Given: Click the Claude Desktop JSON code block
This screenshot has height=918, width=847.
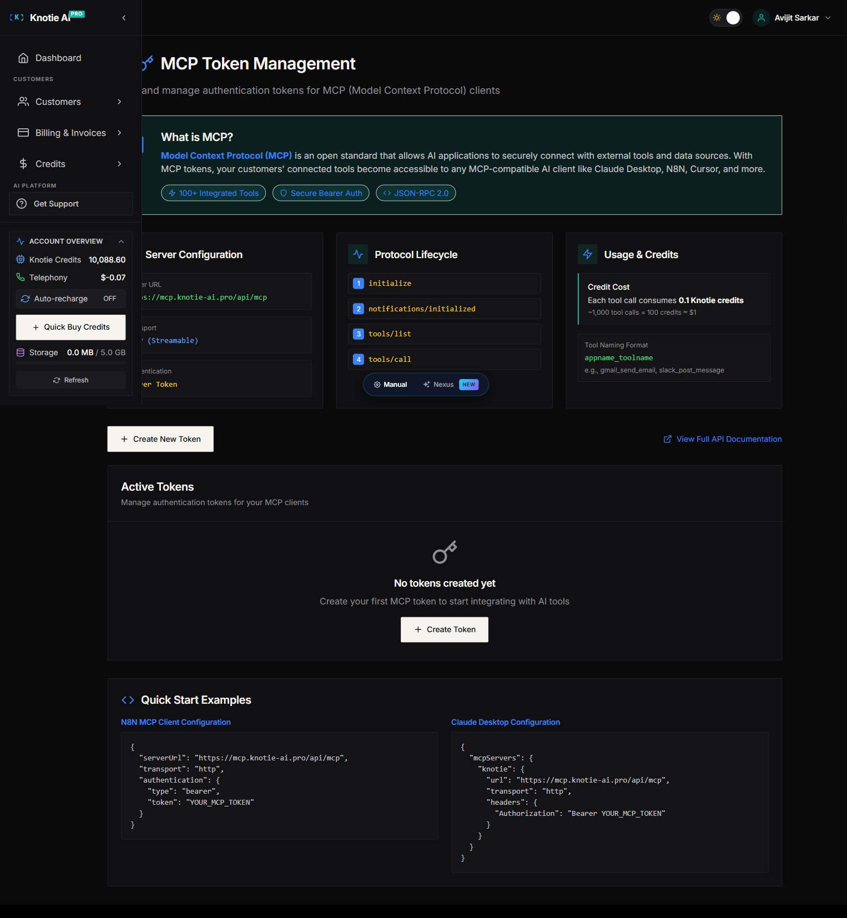Looking at the screenshot, I should [609, 803].
